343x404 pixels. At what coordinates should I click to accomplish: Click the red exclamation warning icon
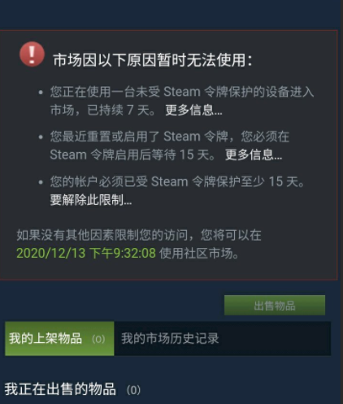[x=32, y=54]
